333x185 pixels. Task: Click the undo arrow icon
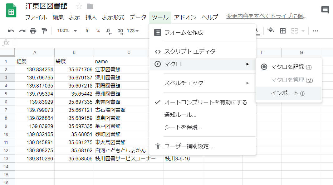11,31
